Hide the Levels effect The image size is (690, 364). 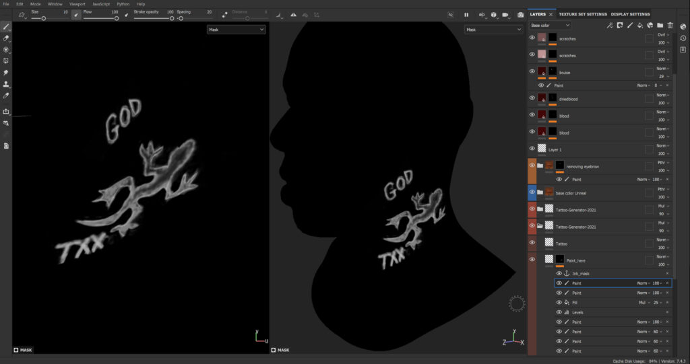coord(559,312)
